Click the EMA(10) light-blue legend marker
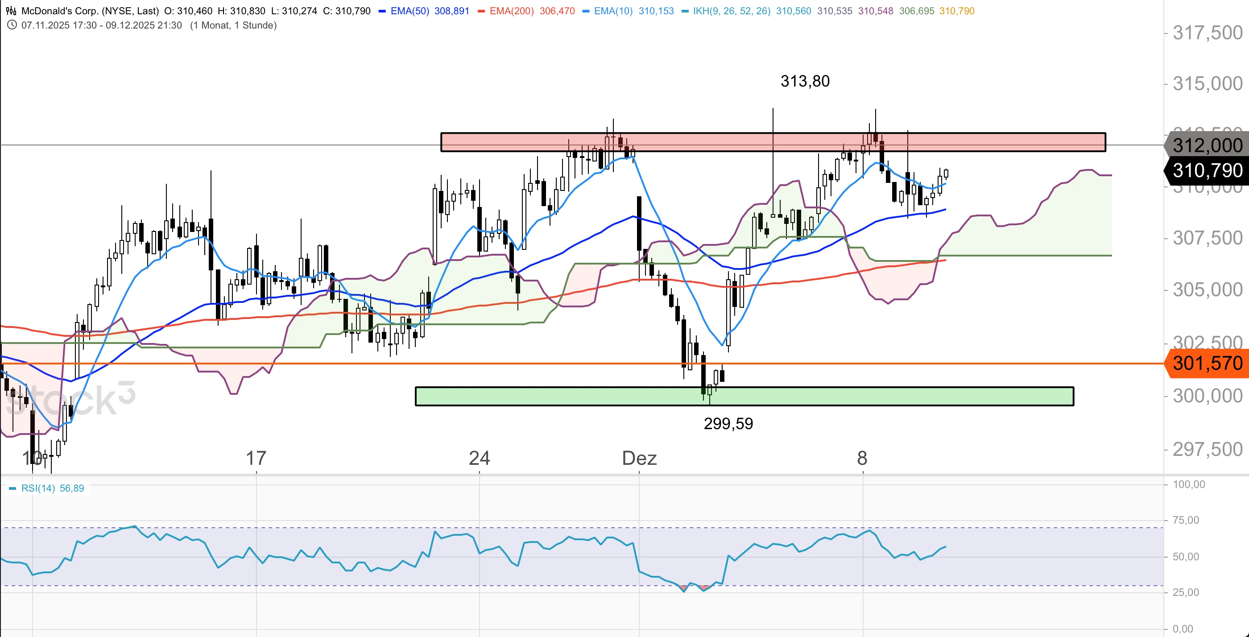 coord(586,11)
